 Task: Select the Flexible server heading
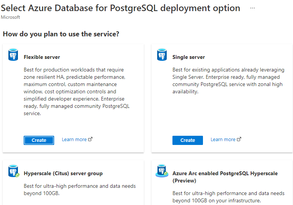[42, 57]
